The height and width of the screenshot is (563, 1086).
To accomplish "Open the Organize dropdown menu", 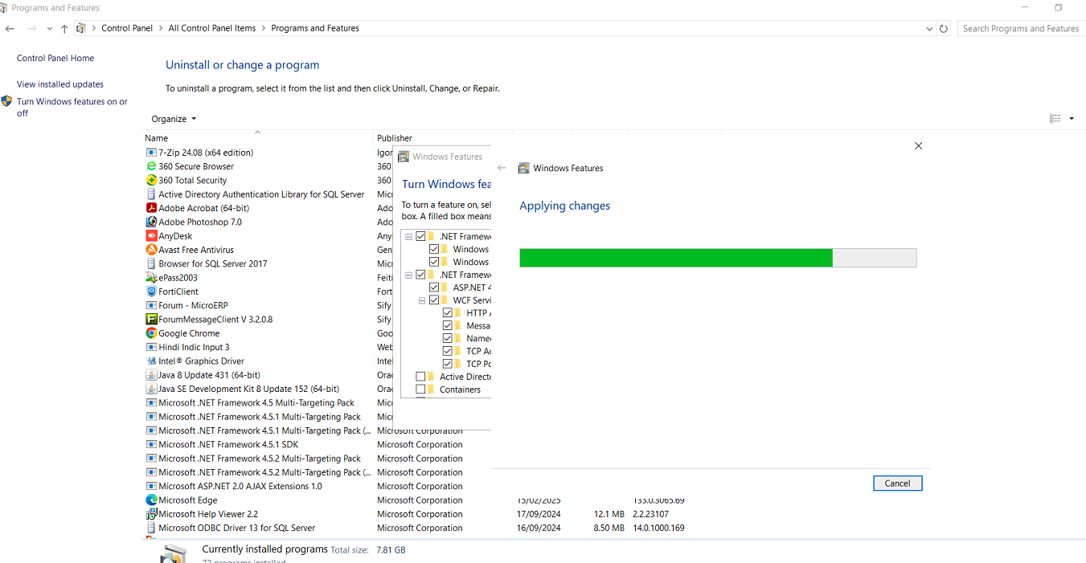I will point(174,119).
